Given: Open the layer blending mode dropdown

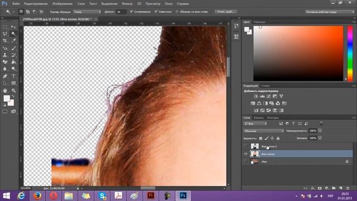Looking at the screenshot, I should point(264,131).
